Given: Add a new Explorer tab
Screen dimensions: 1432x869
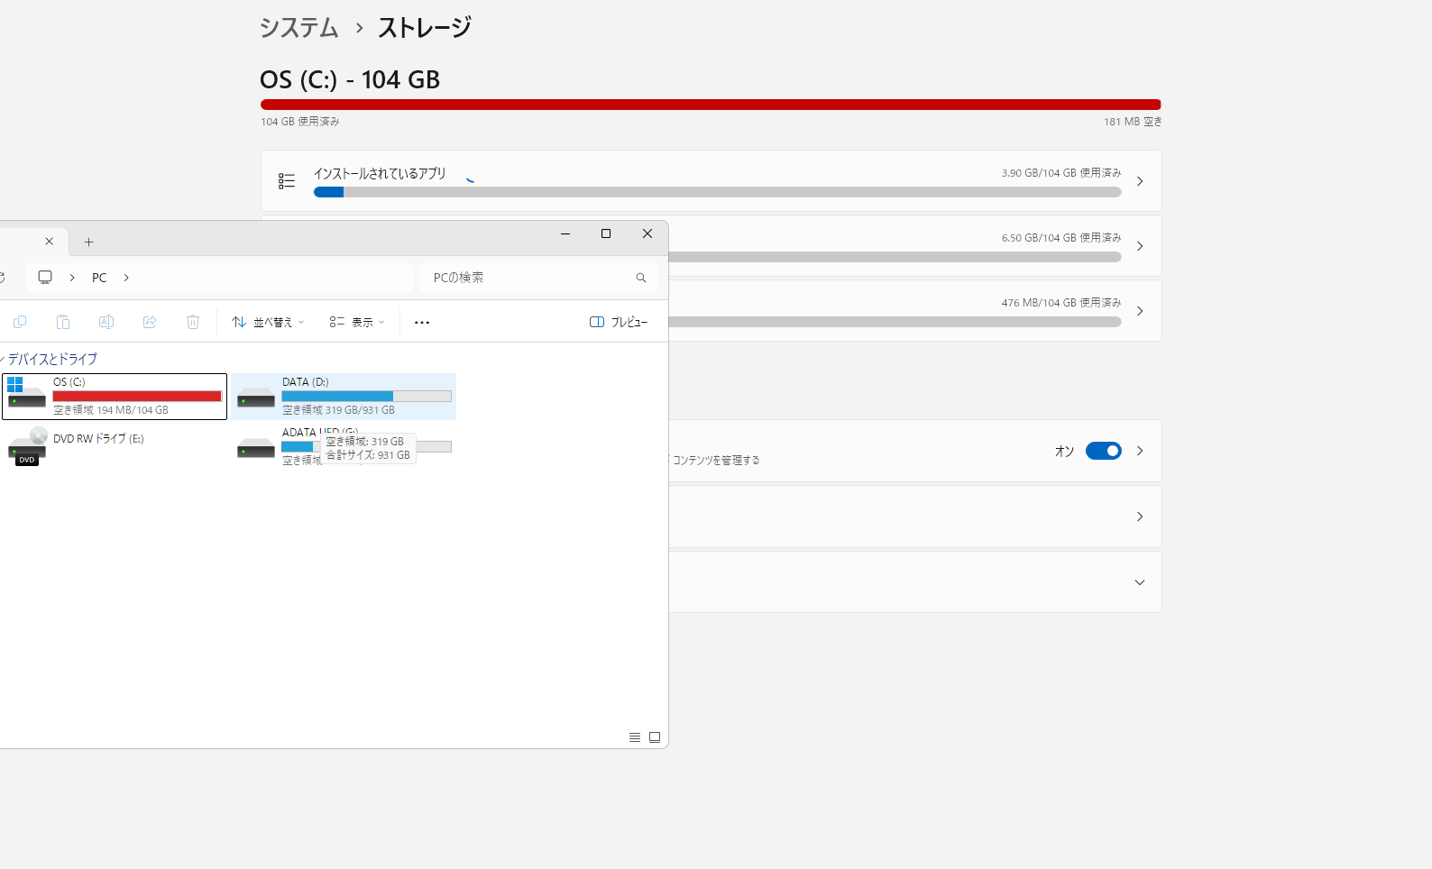Looking at the screenshot, I should click(x=88, y=242).
